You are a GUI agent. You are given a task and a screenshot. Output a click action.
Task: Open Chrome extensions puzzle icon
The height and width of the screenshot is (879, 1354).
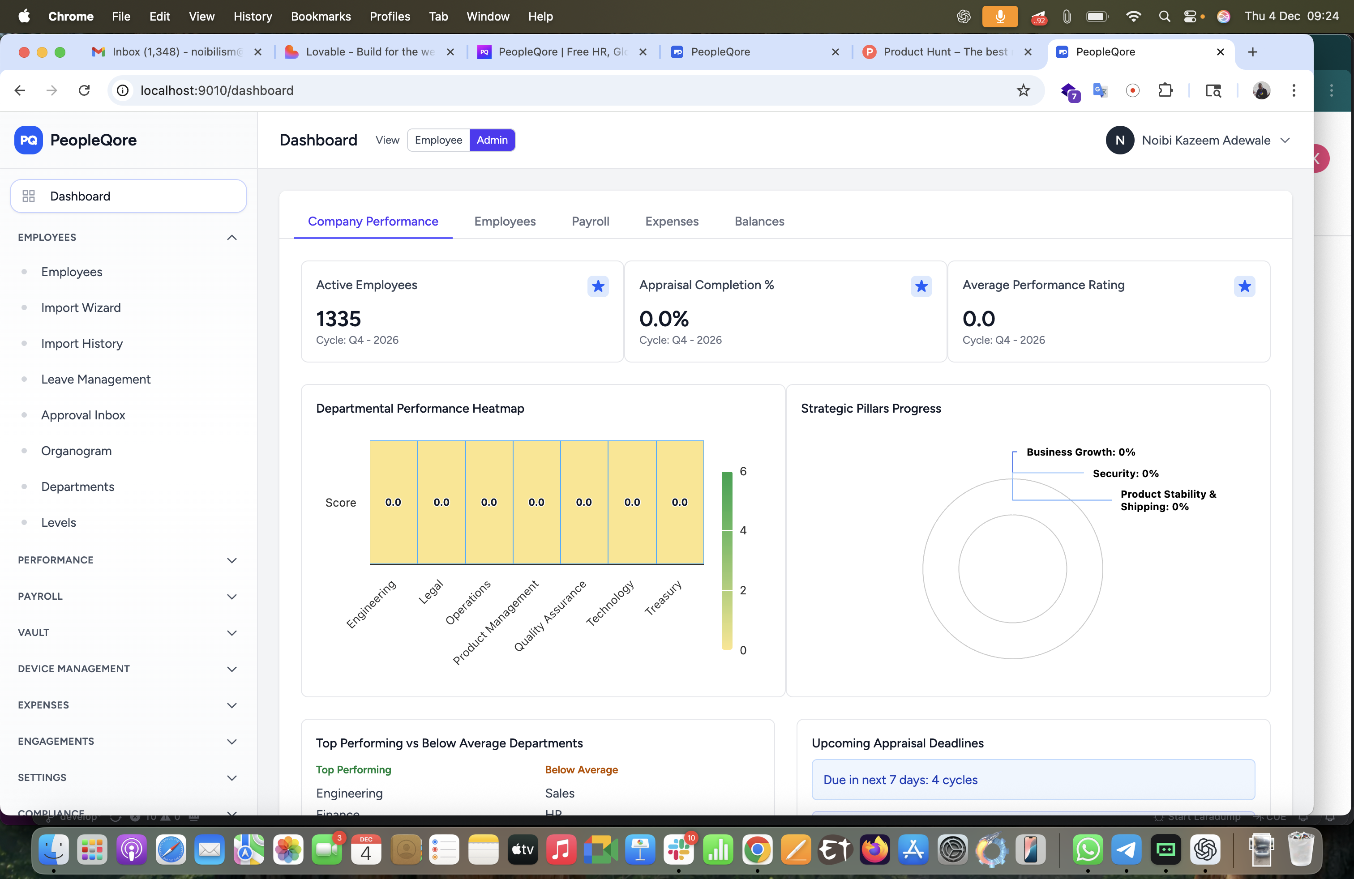1165,90
